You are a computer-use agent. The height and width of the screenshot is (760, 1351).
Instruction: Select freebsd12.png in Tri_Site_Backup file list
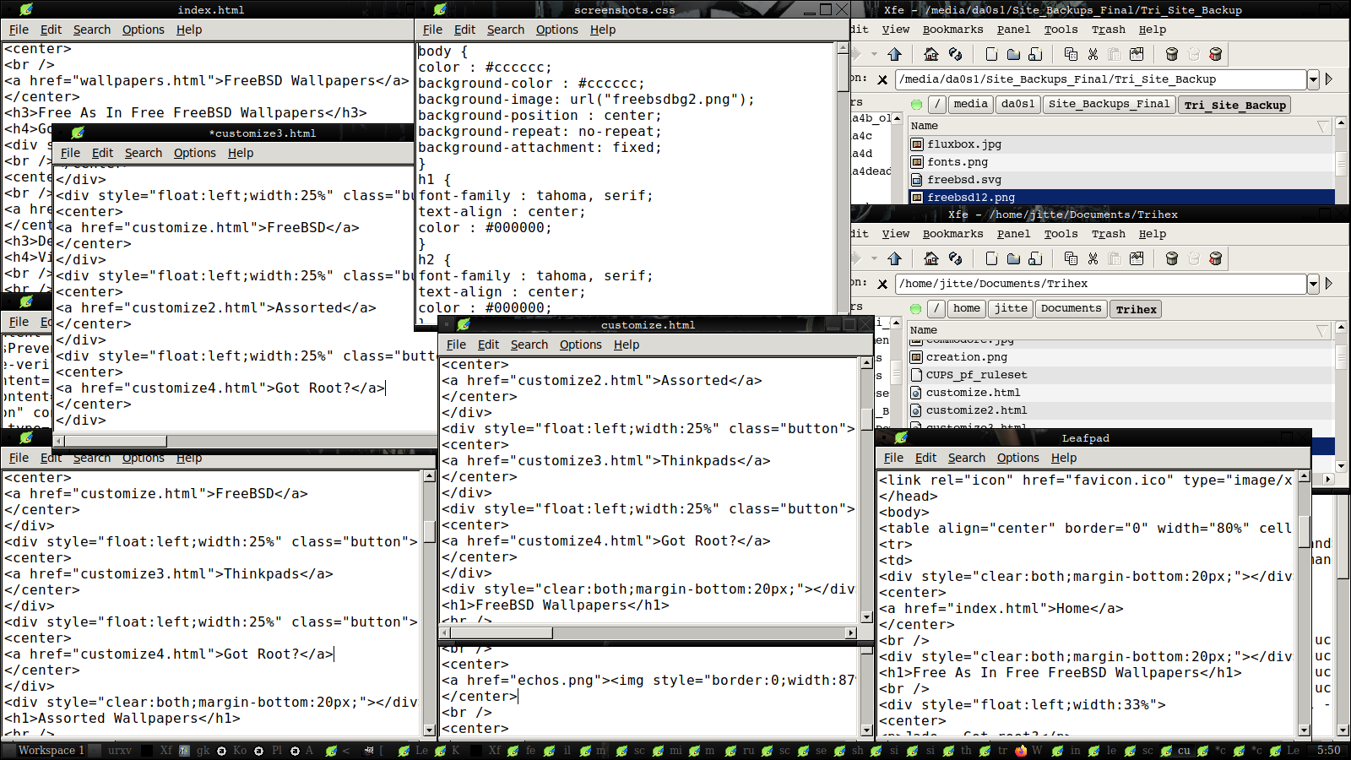point(1121,197)
